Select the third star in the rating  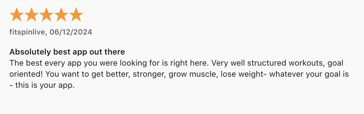click(46, 14)
